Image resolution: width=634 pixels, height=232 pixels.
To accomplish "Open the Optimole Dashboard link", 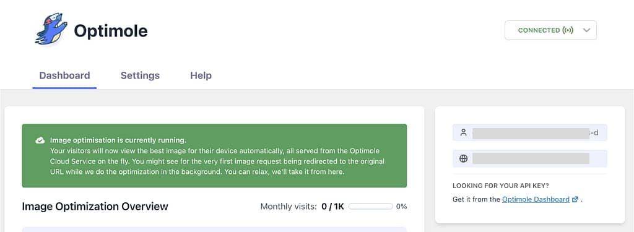I will pos(536,199).
